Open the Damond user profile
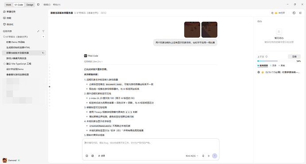Viewport: 306px width, 164px height. point(12,160)
